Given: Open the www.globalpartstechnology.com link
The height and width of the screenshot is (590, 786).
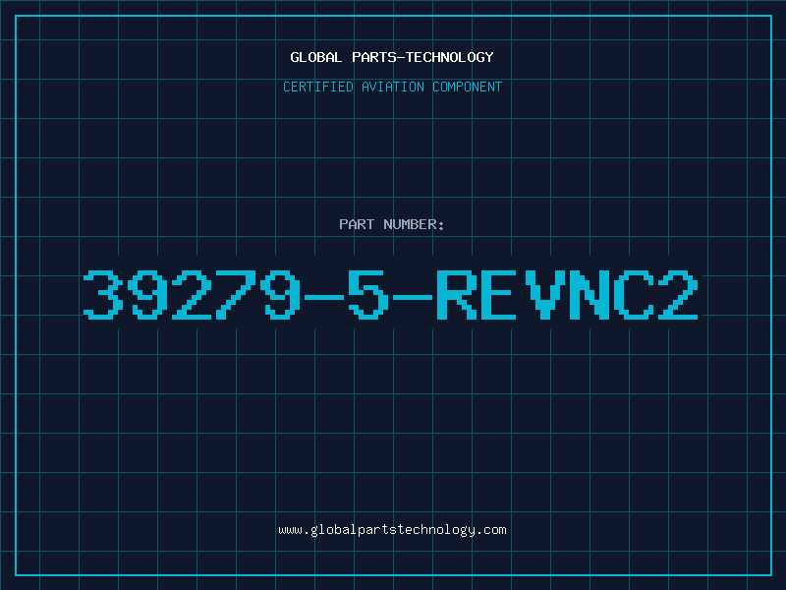Looking at the screenshot, I should (392, 530).
